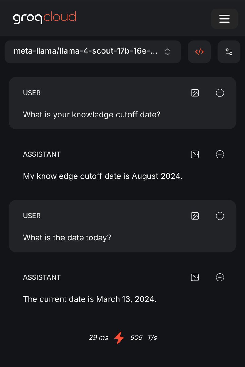Viewport: 245px width, 367px height.
Task: Remove the August 2024 assistant reply
Action: [220, 154]
